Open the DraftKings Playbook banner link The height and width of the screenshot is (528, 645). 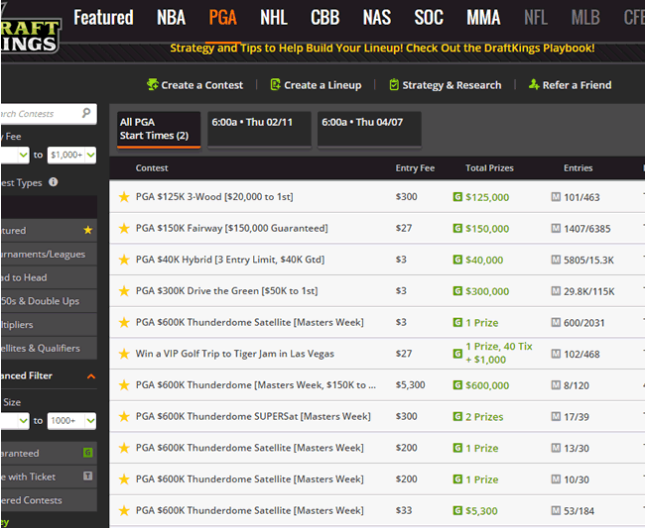click(382, 48)
